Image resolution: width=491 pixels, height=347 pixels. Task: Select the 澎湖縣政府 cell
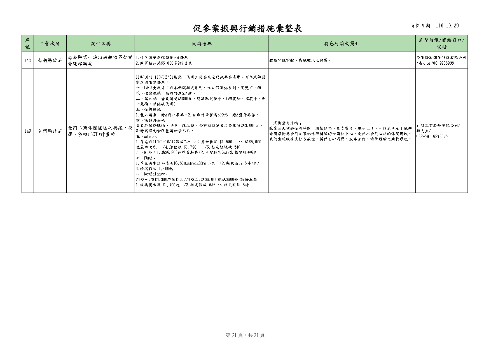(x=50, y=60)
